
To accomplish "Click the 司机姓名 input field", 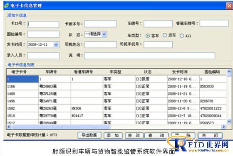I will [x=101, y=44].
